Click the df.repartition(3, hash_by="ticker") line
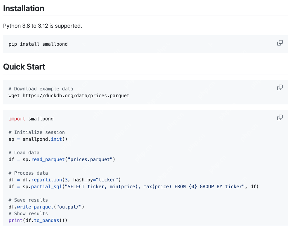Screen dimensions: 295x226 pos(64,180)
